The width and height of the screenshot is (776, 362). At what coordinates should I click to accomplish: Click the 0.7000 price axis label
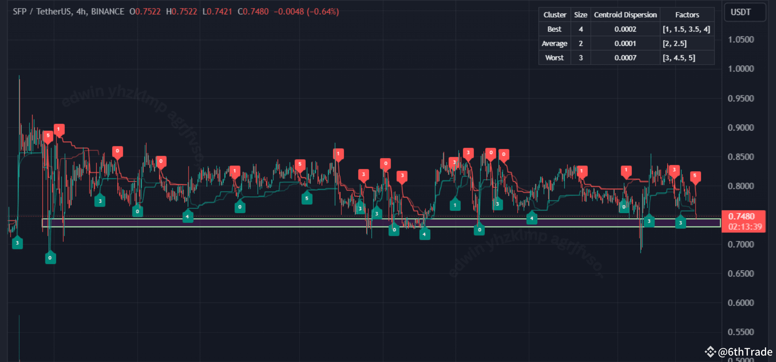pos(741,244)
